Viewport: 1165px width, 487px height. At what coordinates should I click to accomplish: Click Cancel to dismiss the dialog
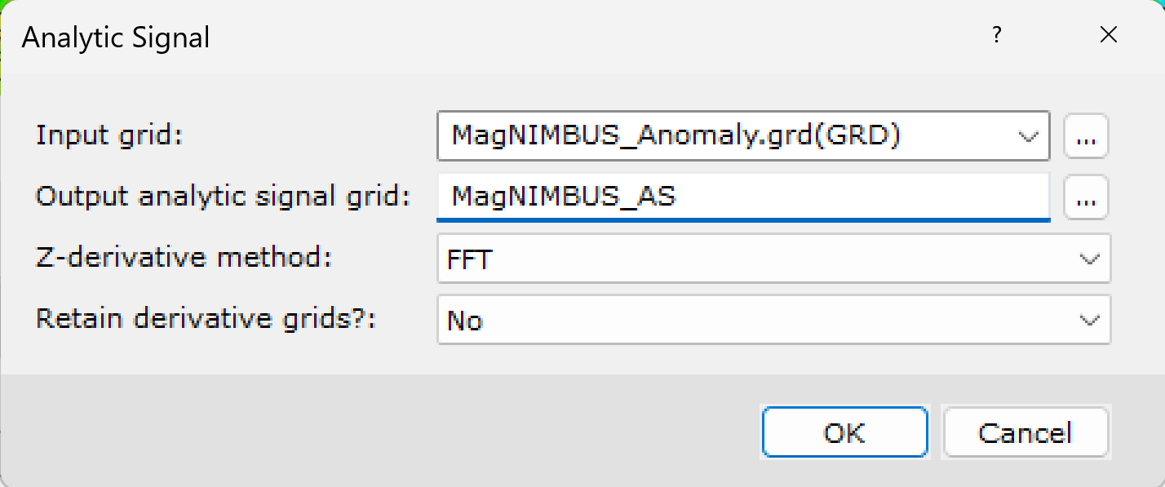1025,432
